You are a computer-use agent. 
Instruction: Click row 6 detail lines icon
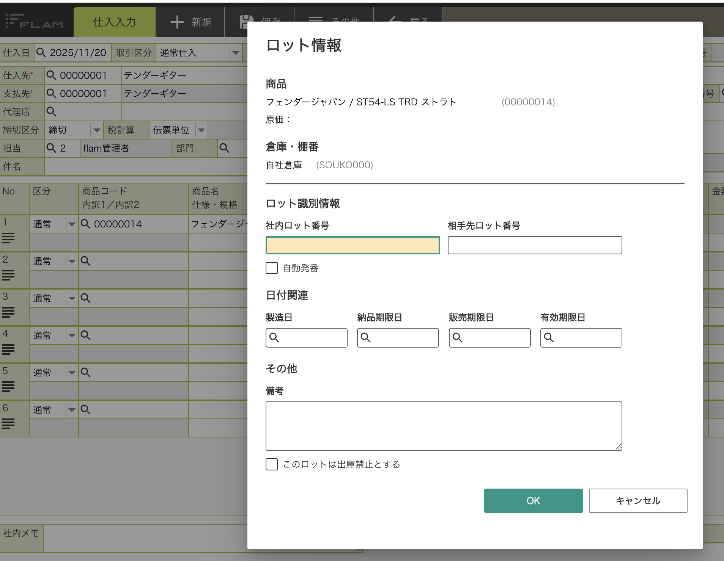tap(8, 424)
